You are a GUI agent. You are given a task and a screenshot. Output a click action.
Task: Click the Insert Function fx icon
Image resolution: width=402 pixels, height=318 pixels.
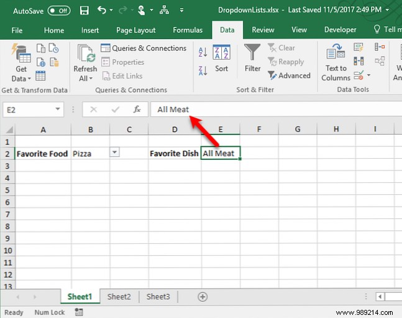[x=137, y=110]
